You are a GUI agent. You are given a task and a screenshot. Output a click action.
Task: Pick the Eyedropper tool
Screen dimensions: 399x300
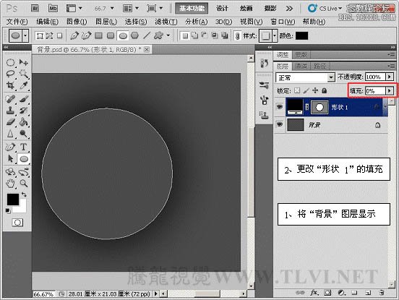(23, 85)
